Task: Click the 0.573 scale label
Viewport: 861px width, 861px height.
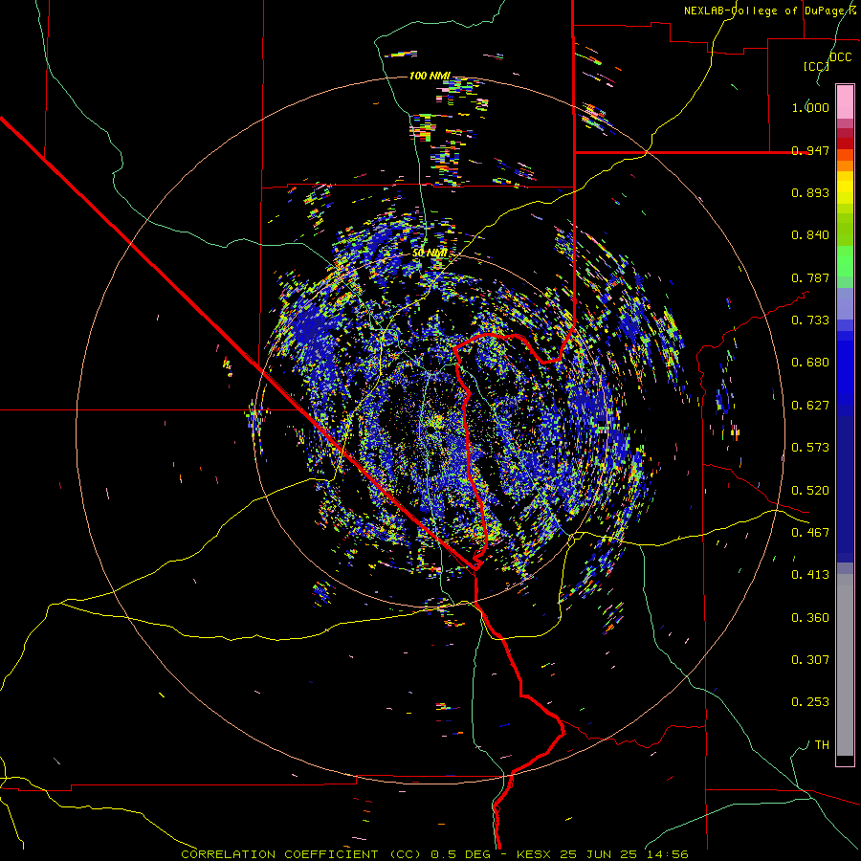Action: 810,448
